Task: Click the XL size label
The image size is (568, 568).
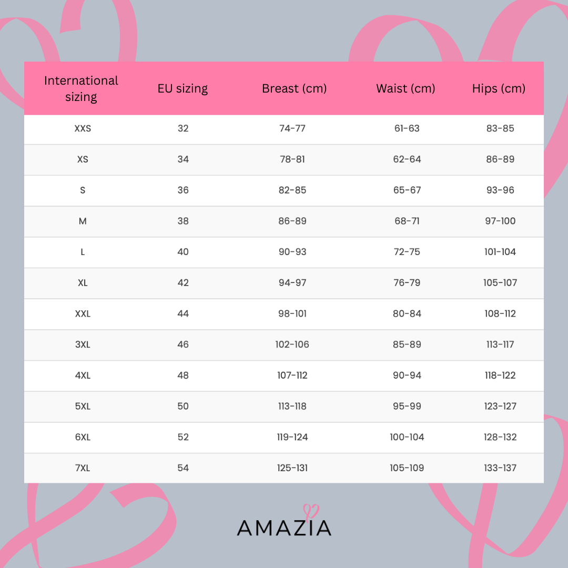Action: (83, 283)
